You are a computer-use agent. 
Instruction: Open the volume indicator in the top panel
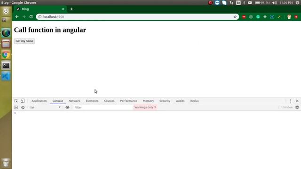275,3
